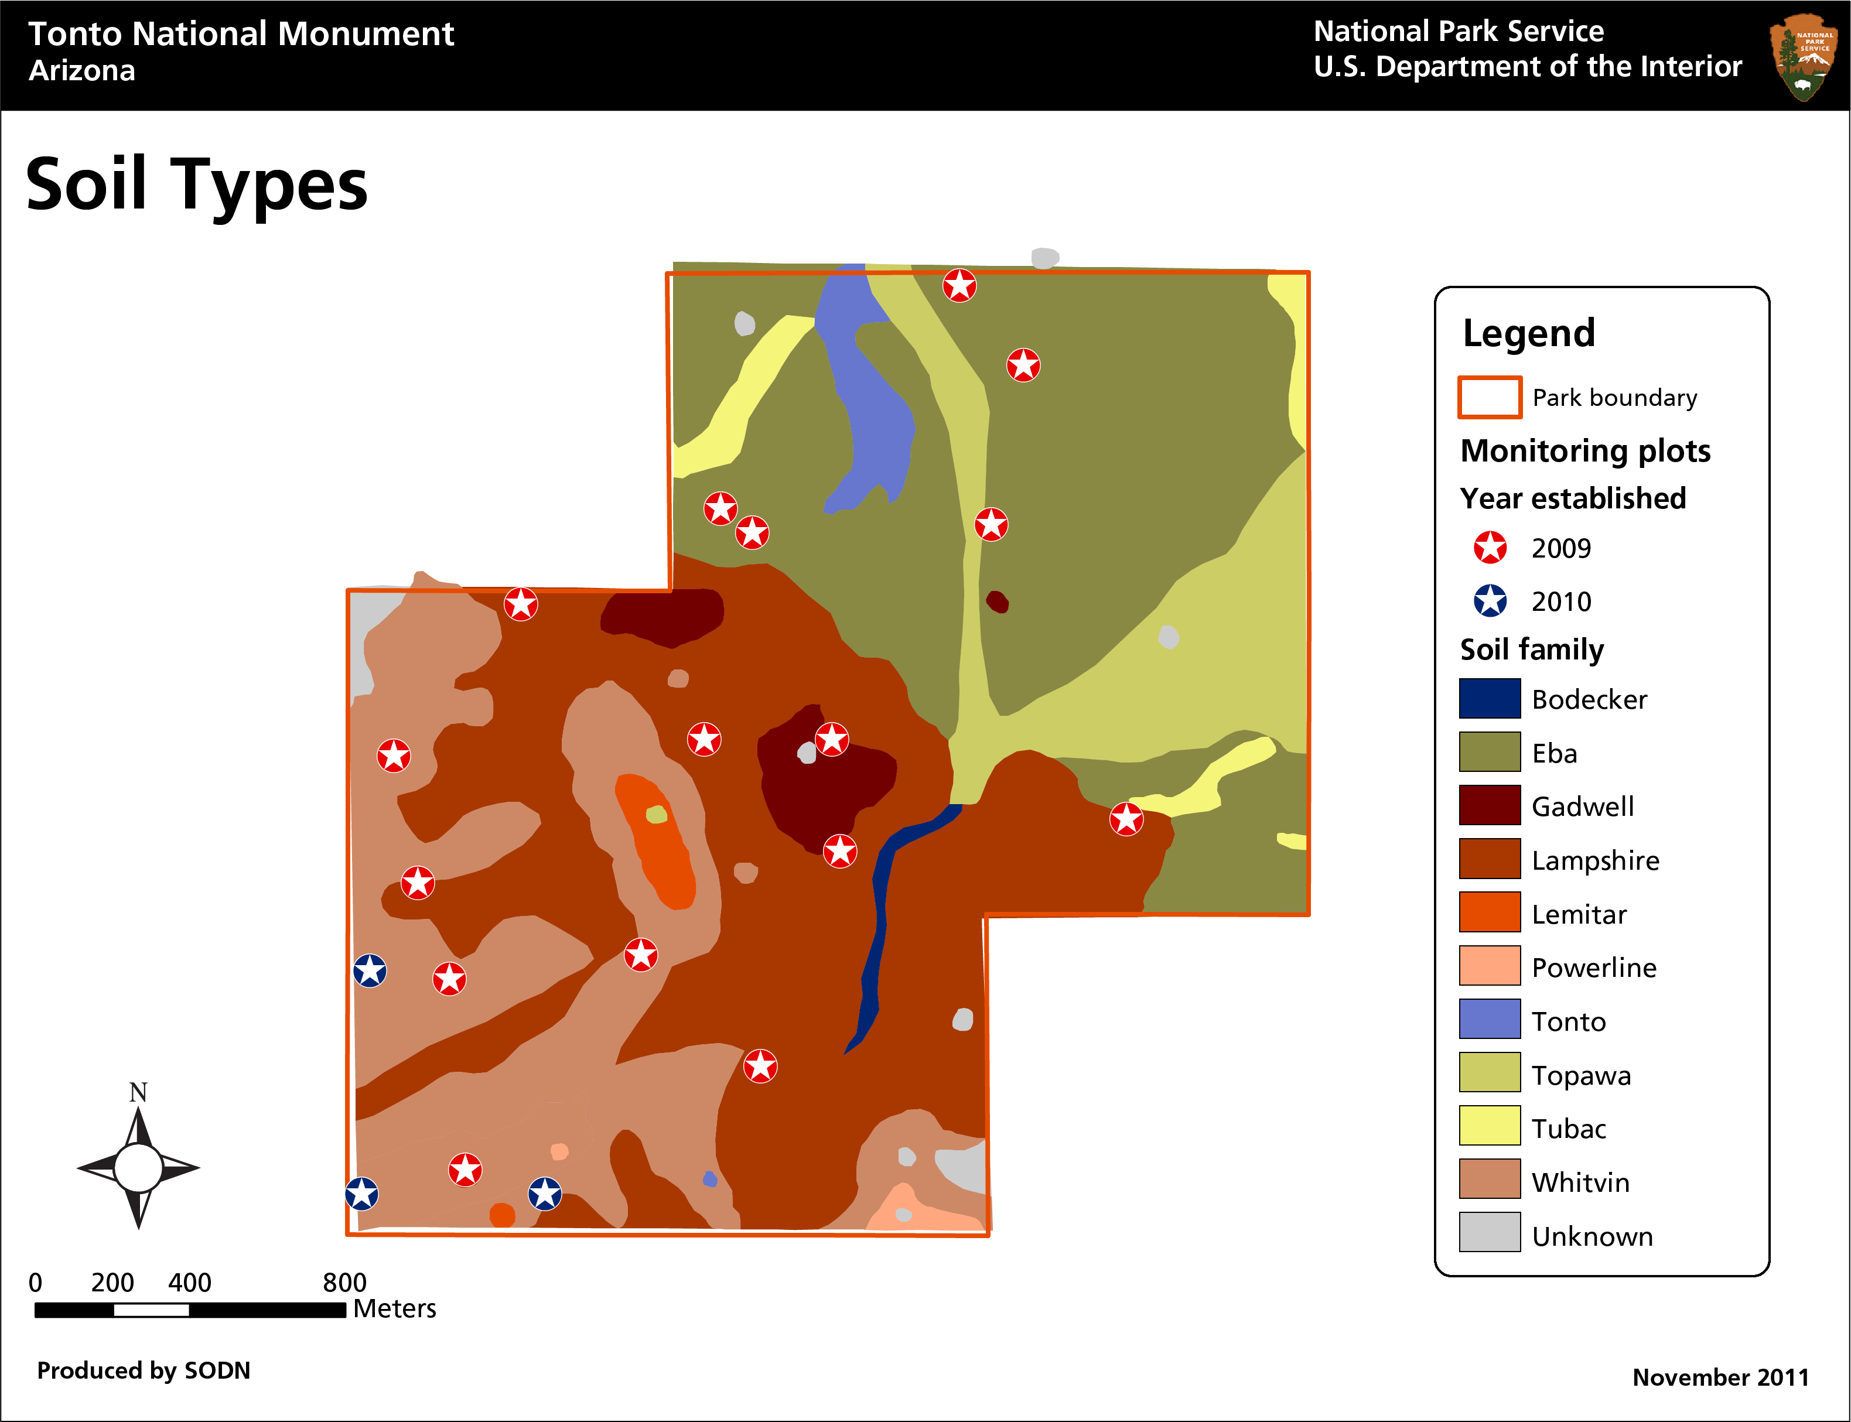Screen dimensions: 1851x1422
Task: Click the "Meters" scale bar label
Action: (394, 1310)
